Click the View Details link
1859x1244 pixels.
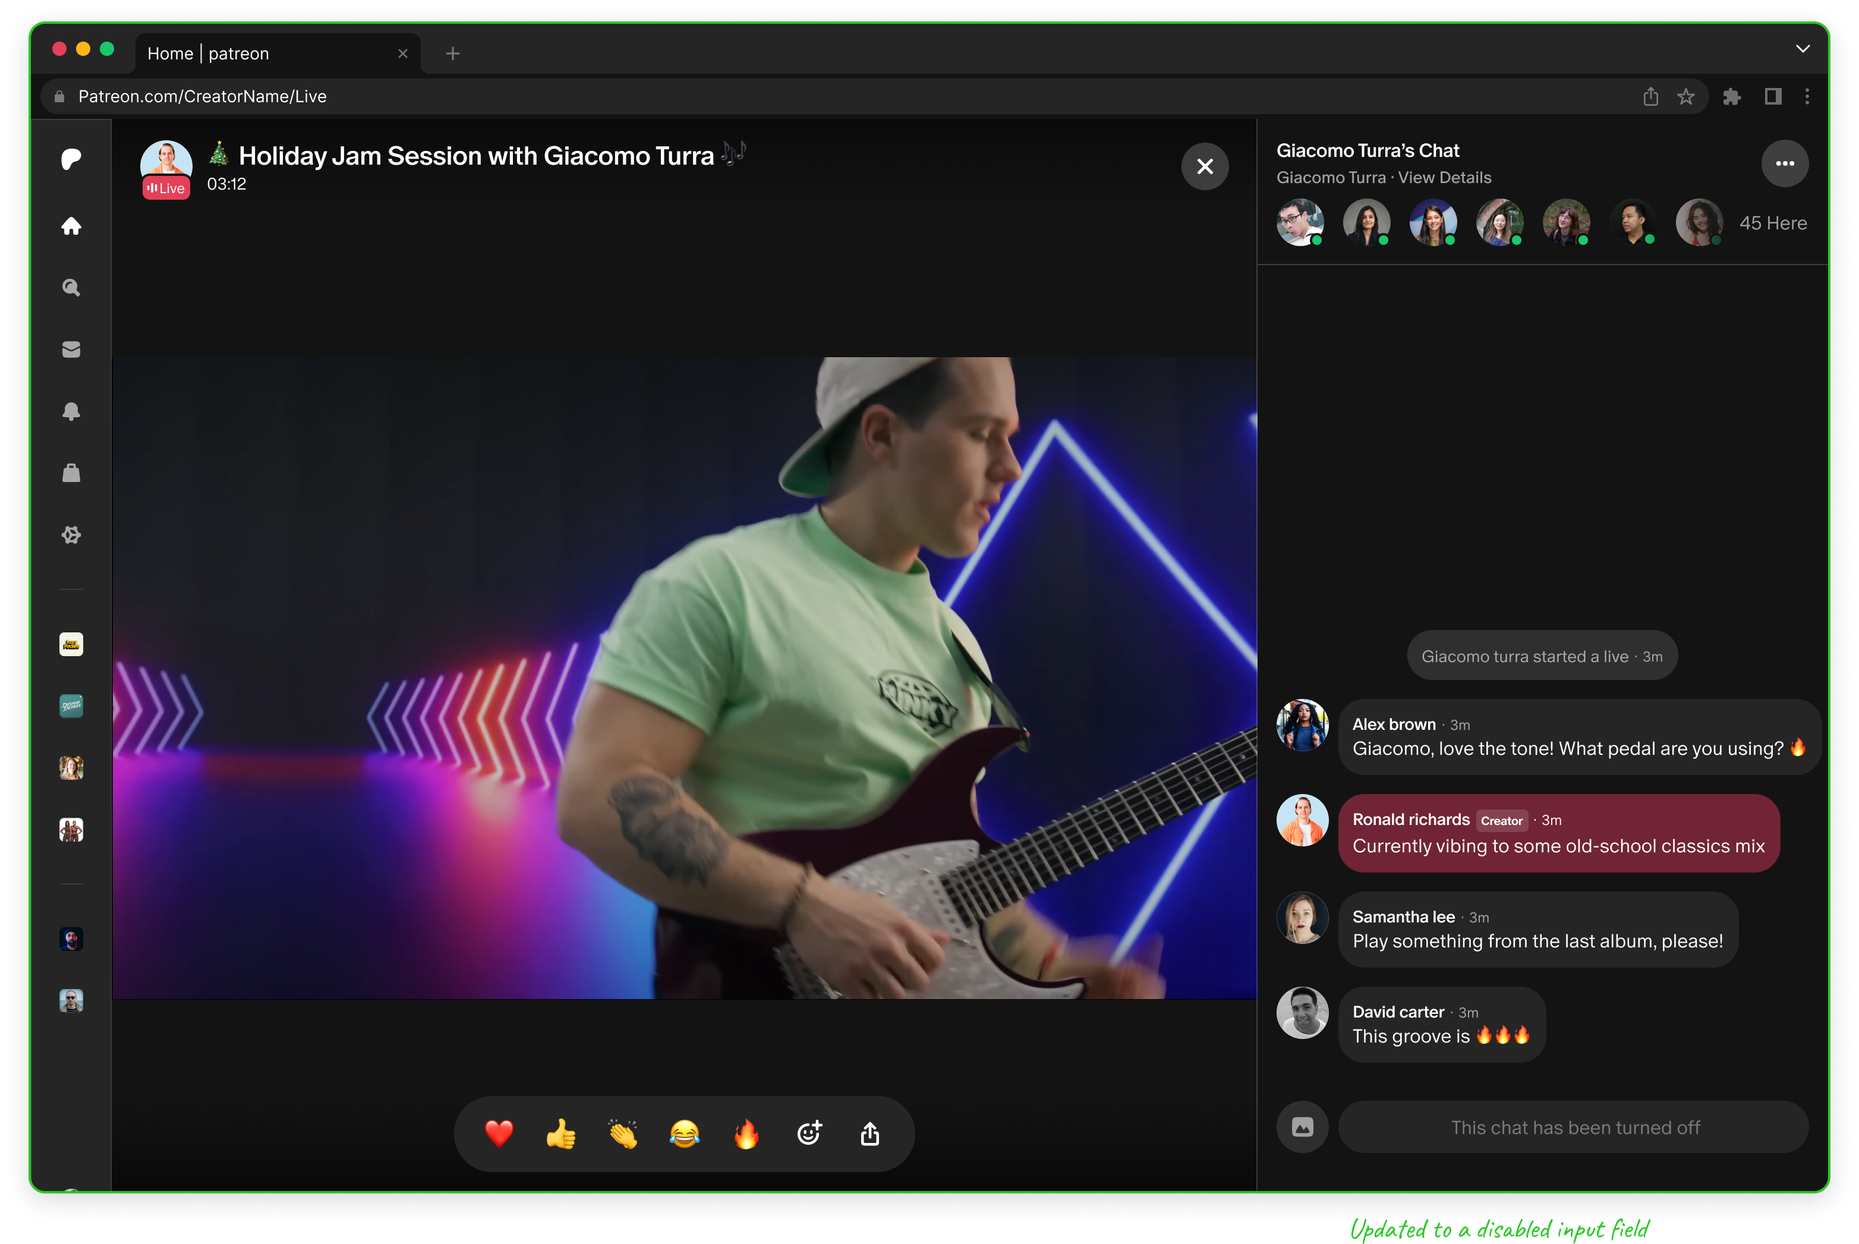1444,178
